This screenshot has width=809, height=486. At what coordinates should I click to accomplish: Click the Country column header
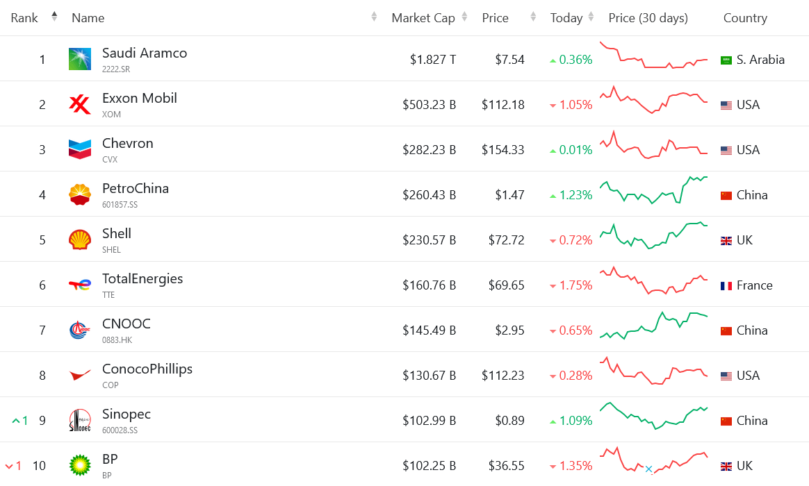click(745, 18)
